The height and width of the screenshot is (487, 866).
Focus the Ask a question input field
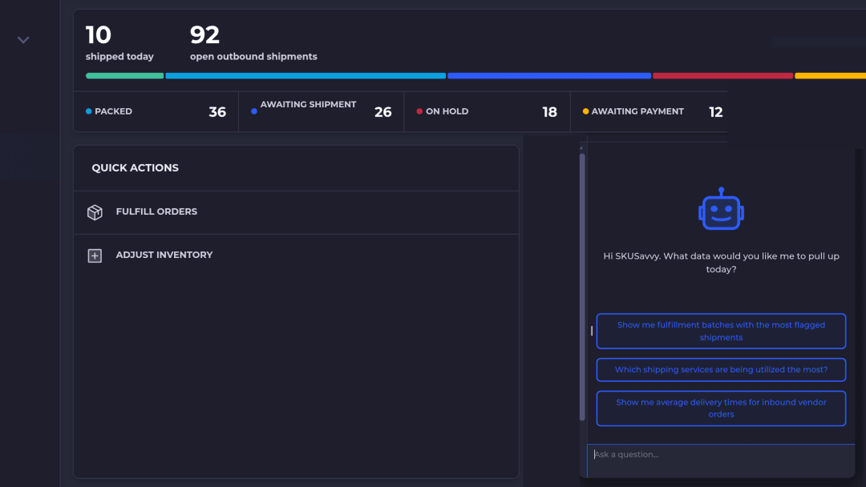click(721, 461)
